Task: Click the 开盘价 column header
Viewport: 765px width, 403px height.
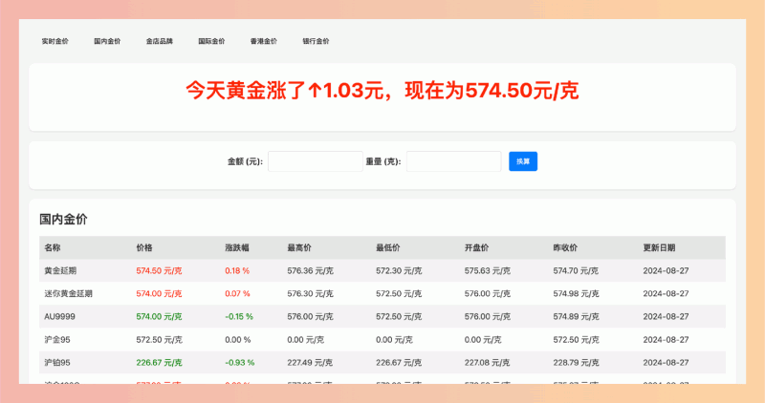Action: [476, 247]
